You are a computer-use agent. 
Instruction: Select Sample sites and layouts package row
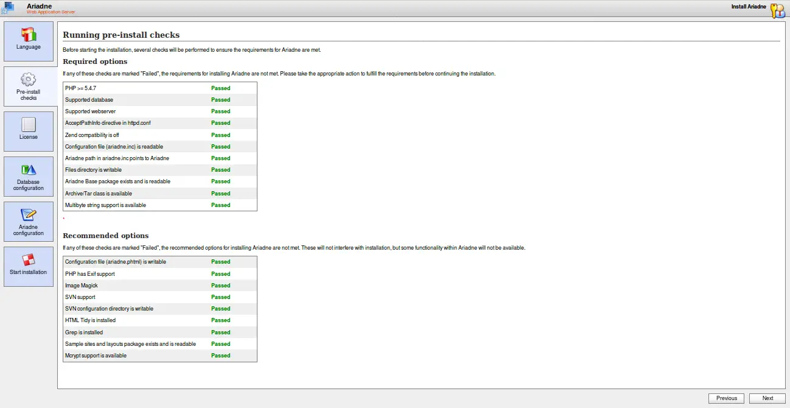pyautogui.click(x=160, y=344)
